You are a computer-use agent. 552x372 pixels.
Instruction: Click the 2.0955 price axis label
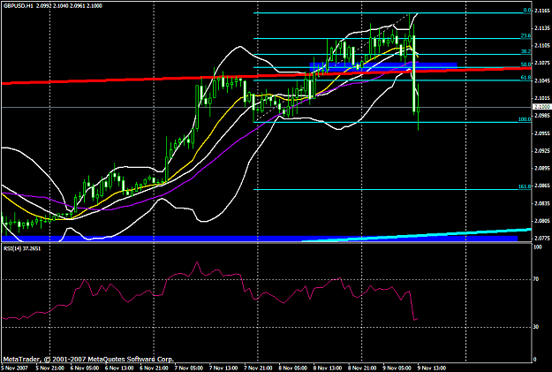(x=541, y=133)
